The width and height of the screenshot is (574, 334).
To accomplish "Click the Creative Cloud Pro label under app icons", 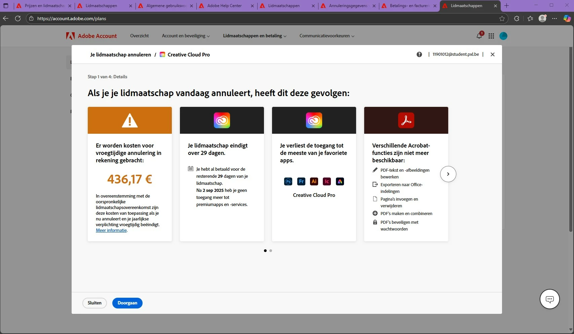I will coord(314,195).
